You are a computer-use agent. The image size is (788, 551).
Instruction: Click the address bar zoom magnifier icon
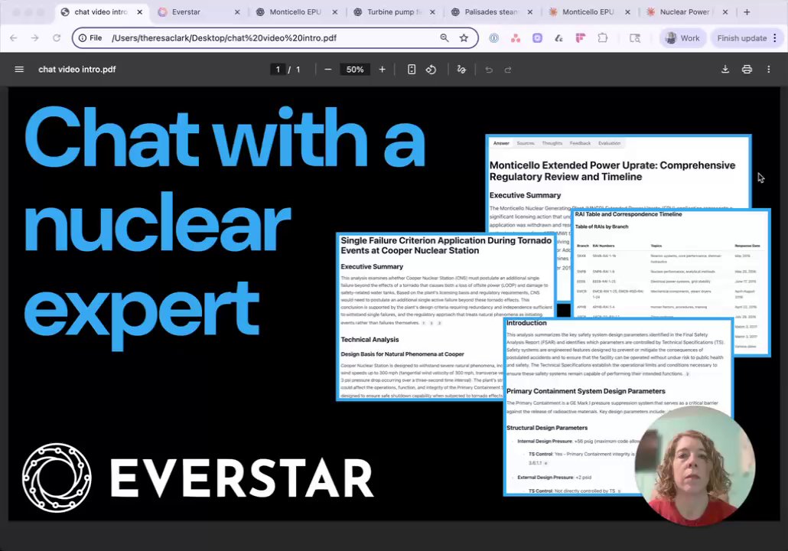pos(444,37)
